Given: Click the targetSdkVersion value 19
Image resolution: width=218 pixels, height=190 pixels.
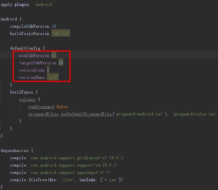Looking at the screenshot, I should tap(60, 63).
